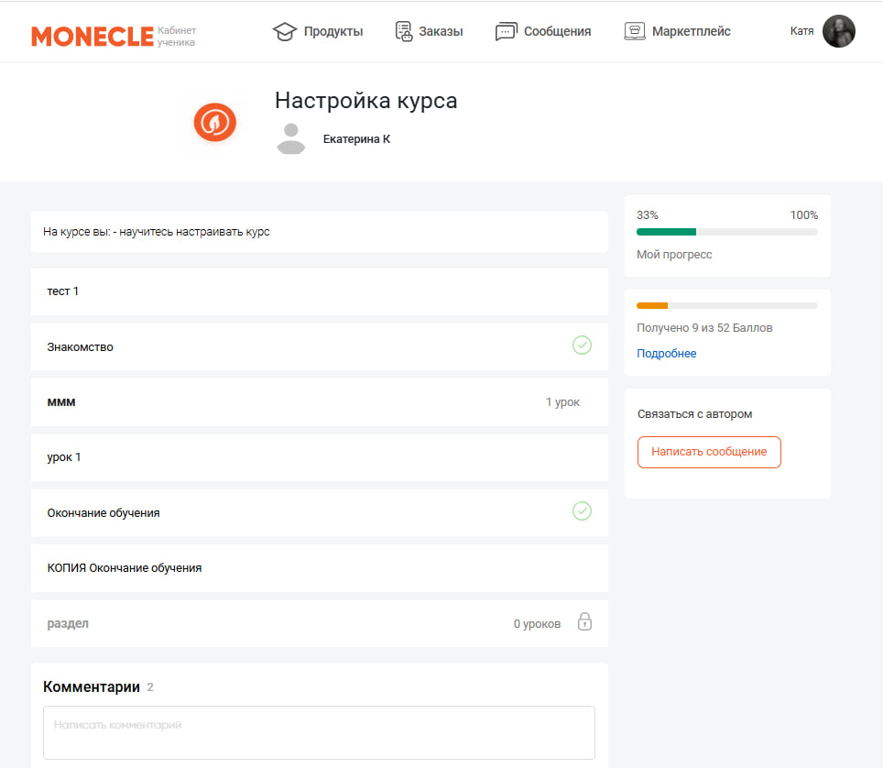Screen dimensions: 883x768
Task: Open Катя's profile avatar menu
Action: (838, 31)
